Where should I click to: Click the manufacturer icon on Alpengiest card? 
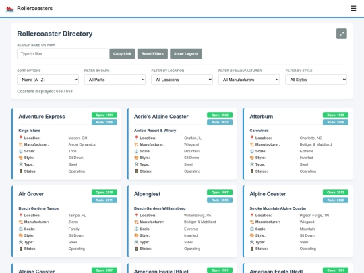pos(136,222)
